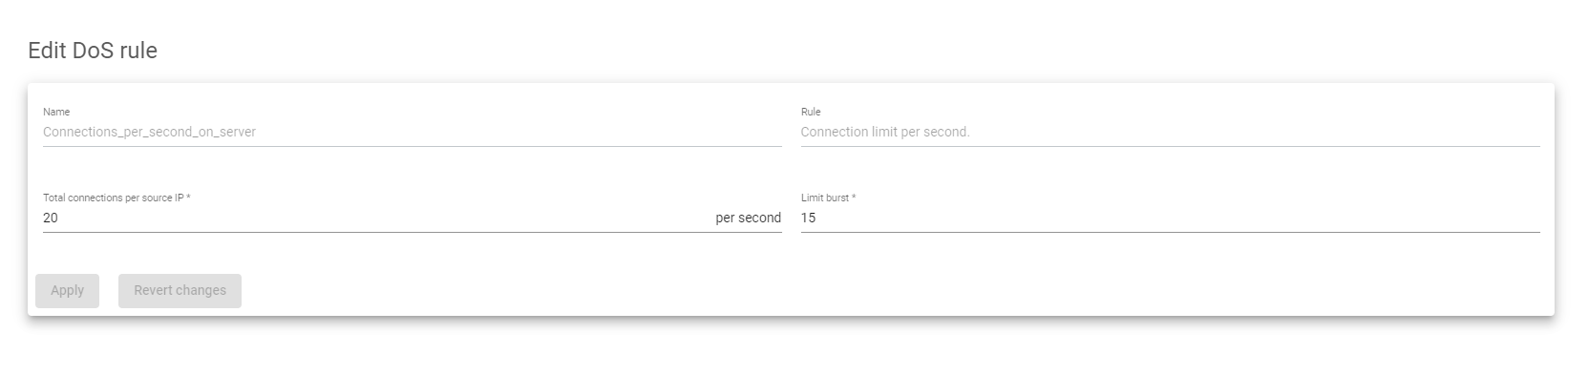This screenshot has height=375, width=1588.
Task: Place cursor on the value 15
Action: pos(808,218)
